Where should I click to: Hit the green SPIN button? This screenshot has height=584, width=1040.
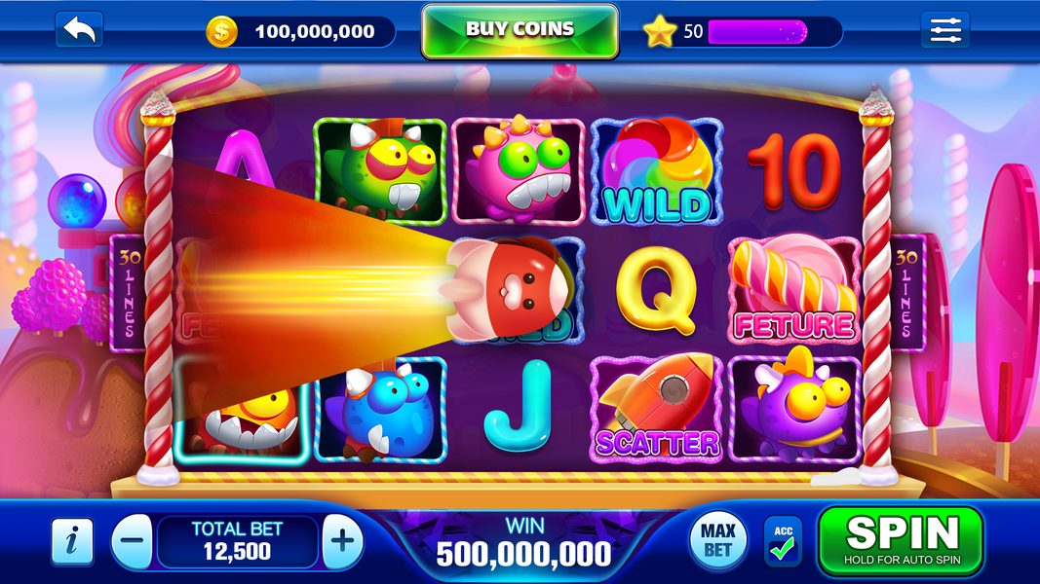point(902,541)
